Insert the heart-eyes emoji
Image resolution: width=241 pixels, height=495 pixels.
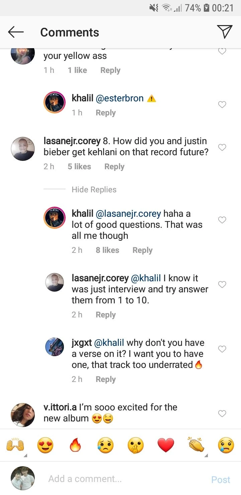coord(45,446)
